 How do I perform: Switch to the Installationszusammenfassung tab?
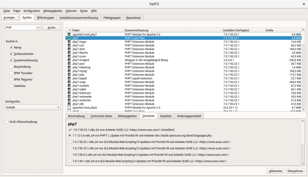[79, 17]
